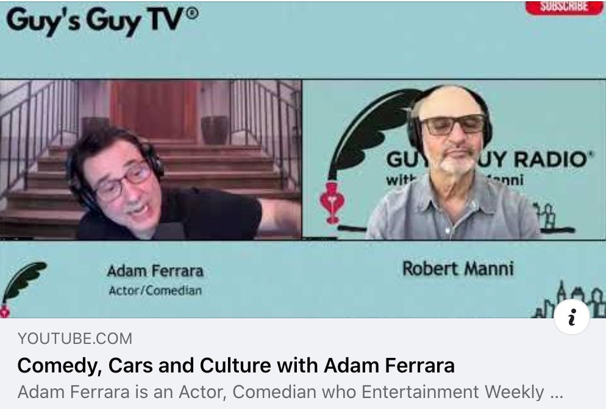This screenshot has height=409, width=606.
Task: Click the Actor/Comedian subtitle text
Action: [x=155, y=290]
